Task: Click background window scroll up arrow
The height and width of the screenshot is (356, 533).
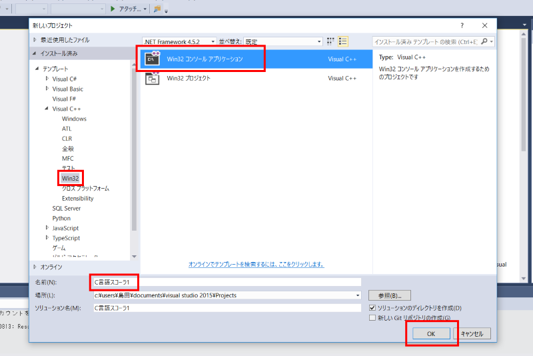Action: pos(524,34)
